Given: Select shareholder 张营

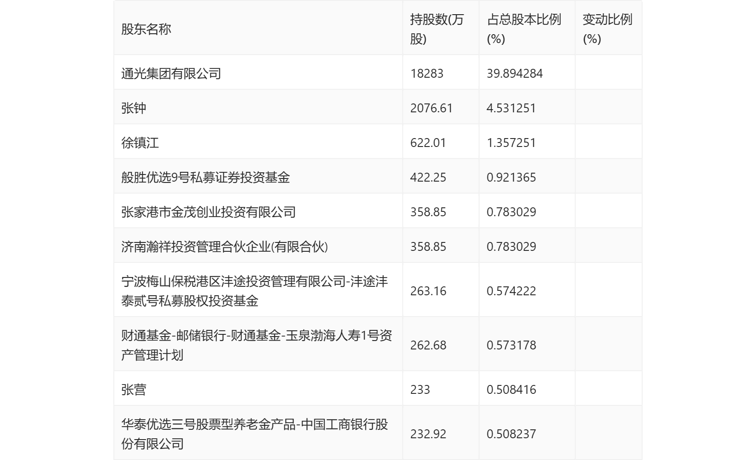Looking at the screenshot, I should point(134,389).
